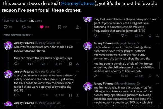Screen dimensions: 163x109
Task: Toggle the pink heart with 314 likes
Action: [42, 27]
